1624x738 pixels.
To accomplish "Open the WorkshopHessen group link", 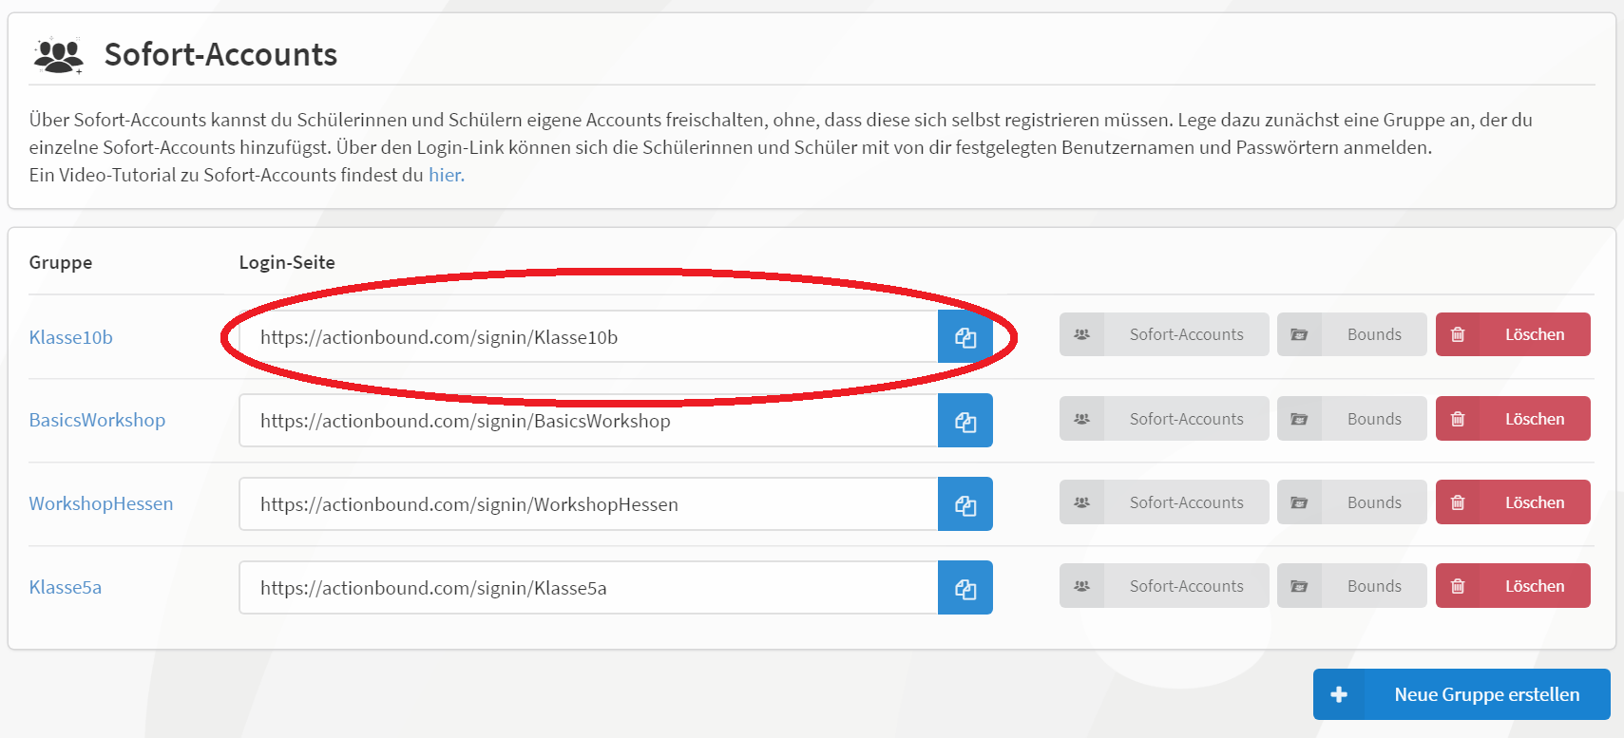I will [x=101, y=503].
